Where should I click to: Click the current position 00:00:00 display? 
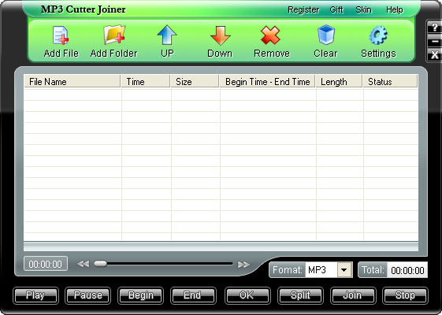coord(46,264)
